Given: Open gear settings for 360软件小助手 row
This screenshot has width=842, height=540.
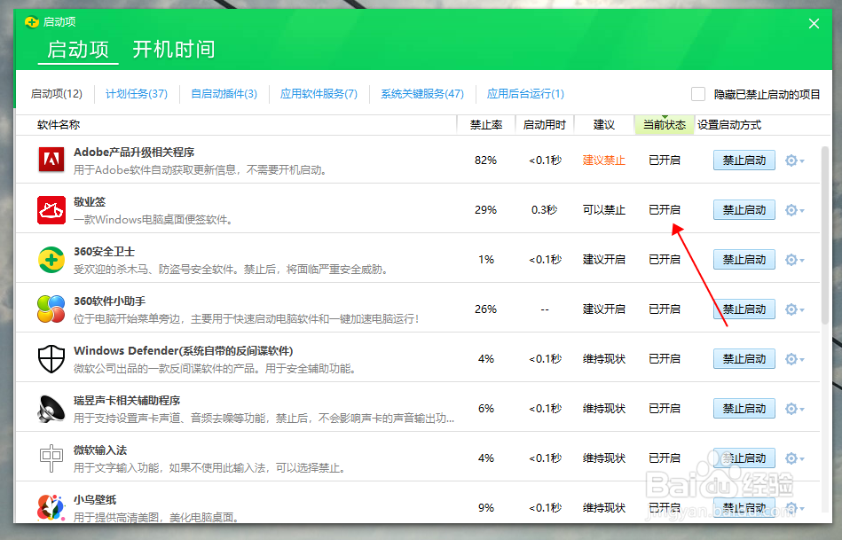Looking at the screenshot, I should click(794, 309).
